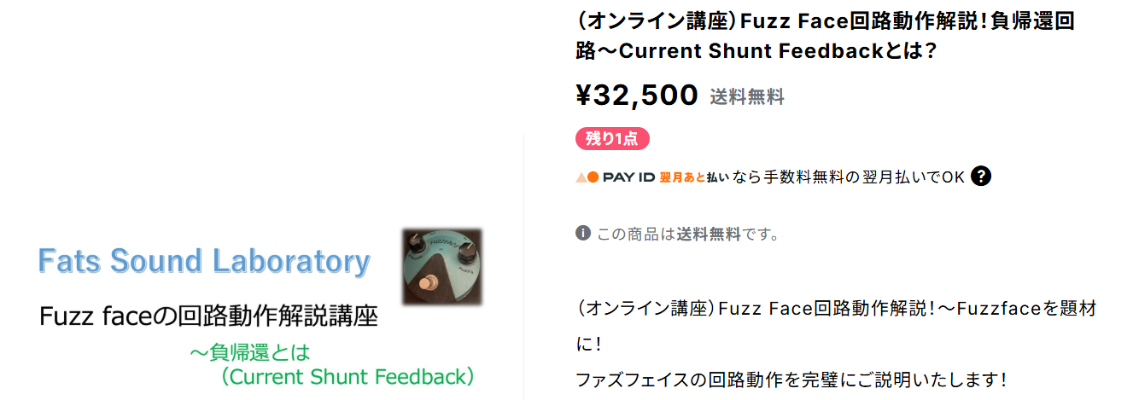1133x400 pixels.
Task: Click the Fats Sound Laboratory banner text
Action: (204, 261)
